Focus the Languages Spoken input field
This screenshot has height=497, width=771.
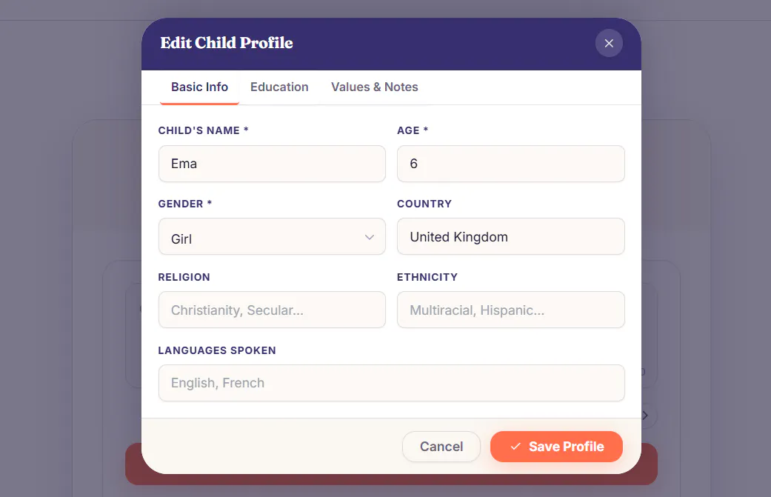(391, 383)
